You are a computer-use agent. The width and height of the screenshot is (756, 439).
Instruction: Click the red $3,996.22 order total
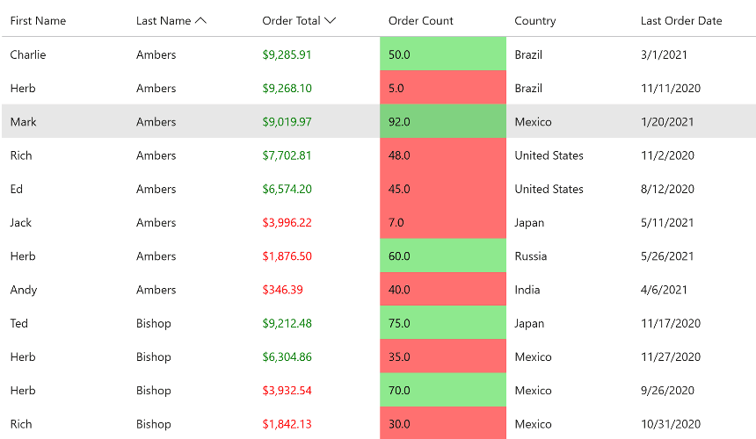[x=287, y=222]
